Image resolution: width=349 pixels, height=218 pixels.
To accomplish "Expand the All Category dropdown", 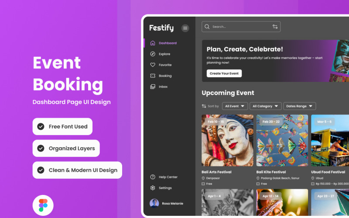I will [x=265, y=106].
